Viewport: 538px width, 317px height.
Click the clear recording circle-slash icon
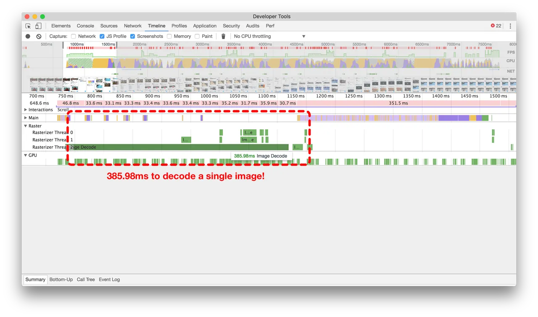pyautogui.click(x=39, y=37)
